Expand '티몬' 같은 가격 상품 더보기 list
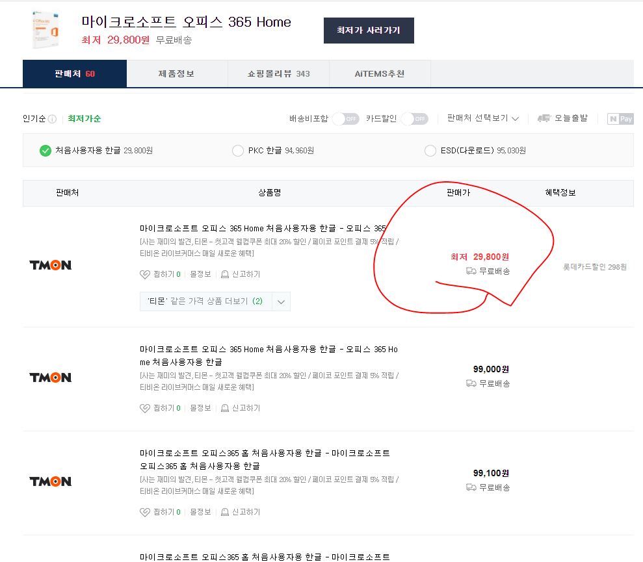643x562 pixels. (205, 301)
